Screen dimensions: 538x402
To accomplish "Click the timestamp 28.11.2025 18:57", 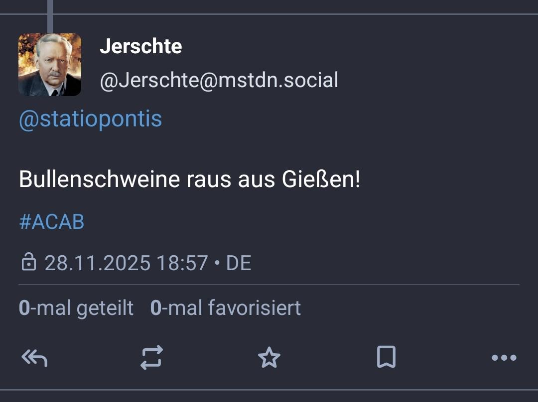I will [x=126, y=263].
